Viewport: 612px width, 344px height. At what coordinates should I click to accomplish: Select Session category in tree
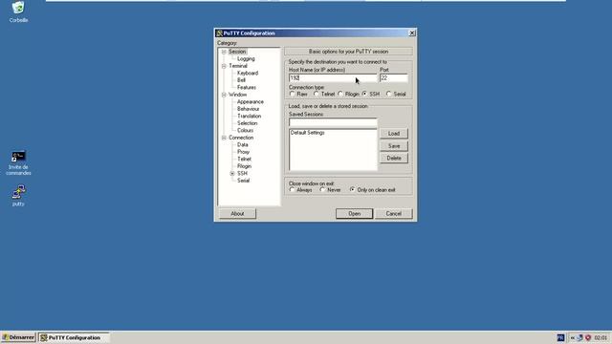click(237, 52)
